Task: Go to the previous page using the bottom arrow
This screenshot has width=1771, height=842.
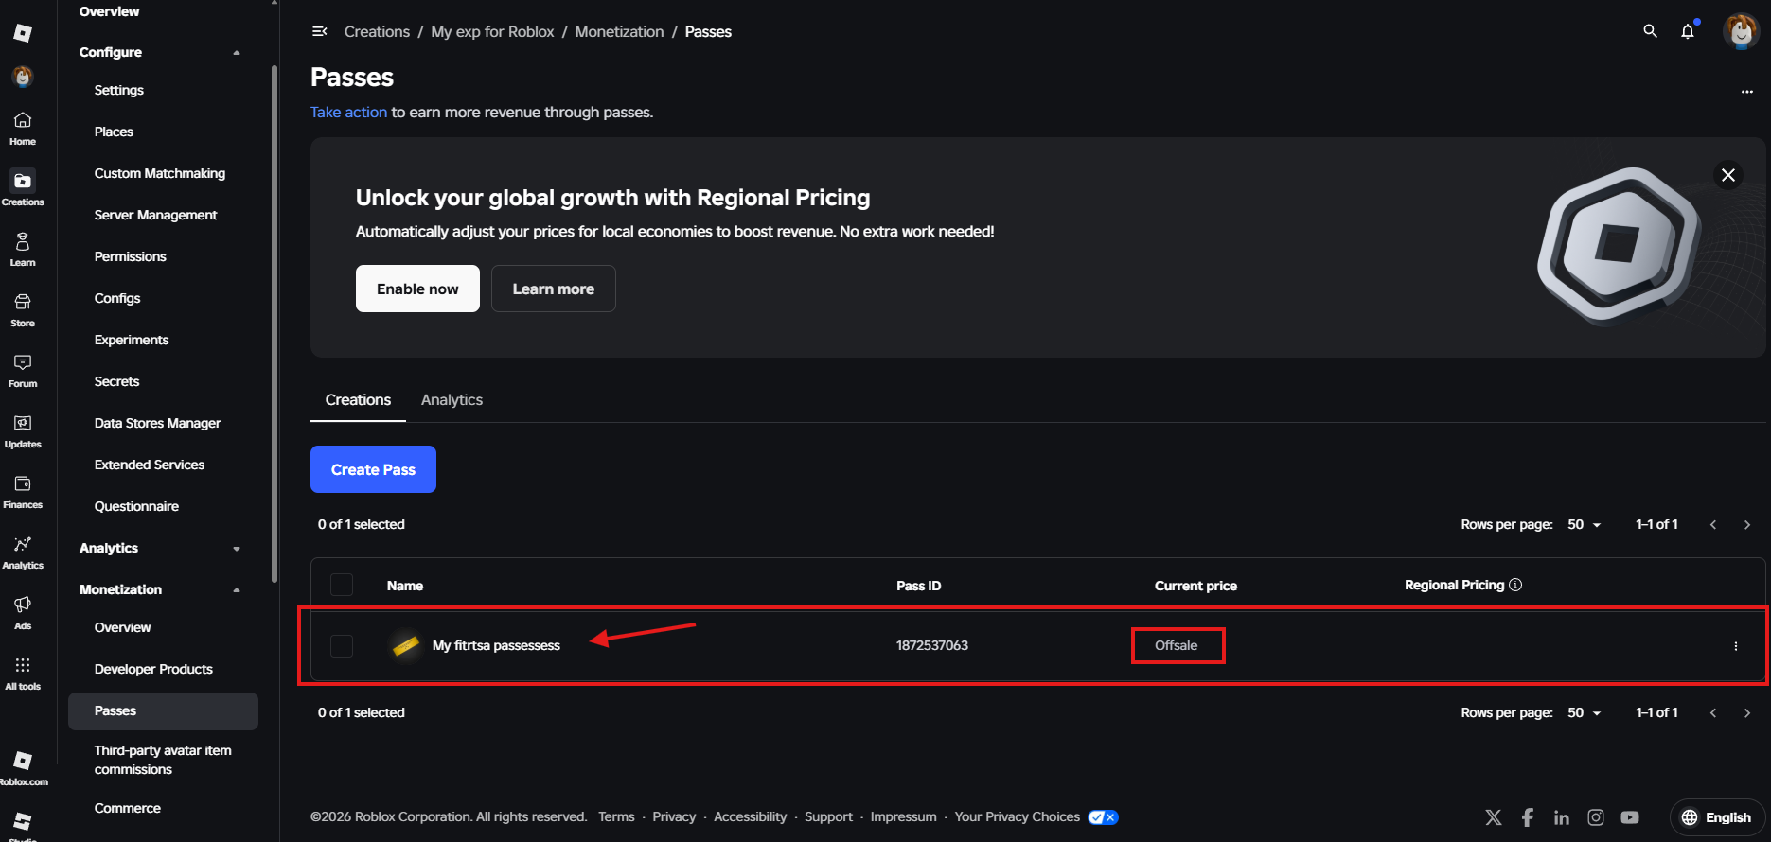Action: pos(1713,713)
